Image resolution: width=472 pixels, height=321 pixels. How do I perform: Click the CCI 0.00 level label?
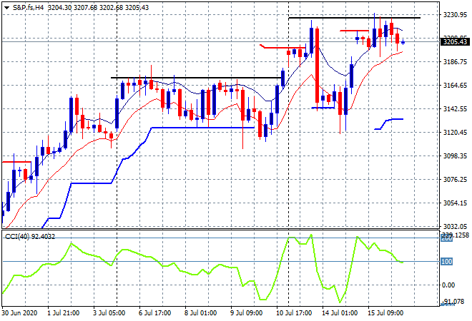(448, 285)
